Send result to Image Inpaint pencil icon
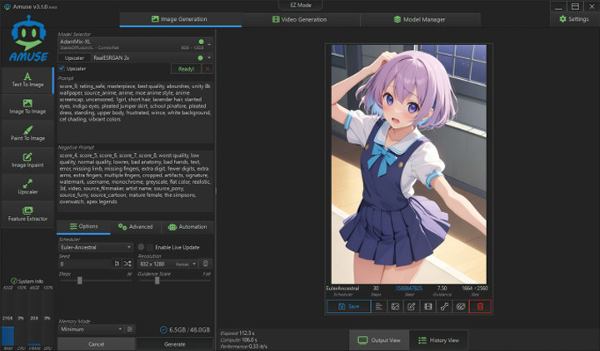This screenshot has height=351, width=600. coord(412,306)
